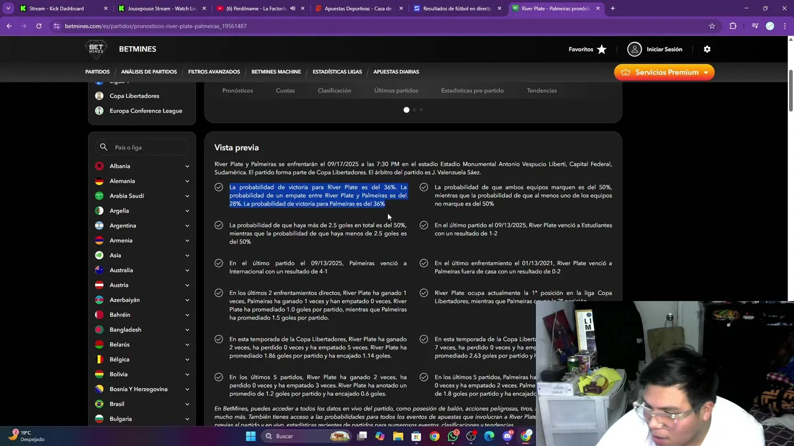Open the Servicios Premium dropdown arrow

pos(705,72)
